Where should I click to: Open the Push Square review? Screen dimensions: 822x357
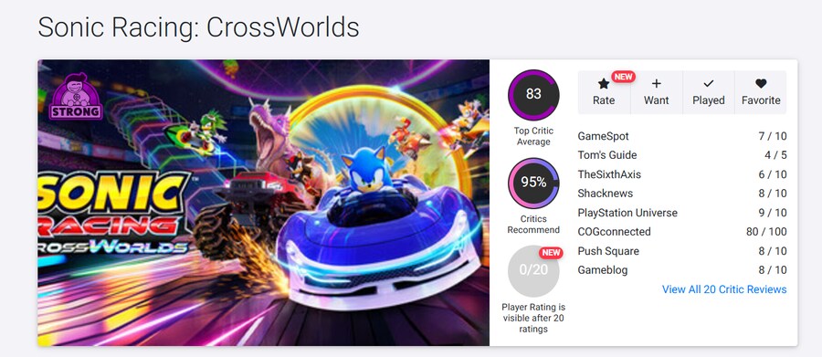pyautogui.click(x=682, y=251)
